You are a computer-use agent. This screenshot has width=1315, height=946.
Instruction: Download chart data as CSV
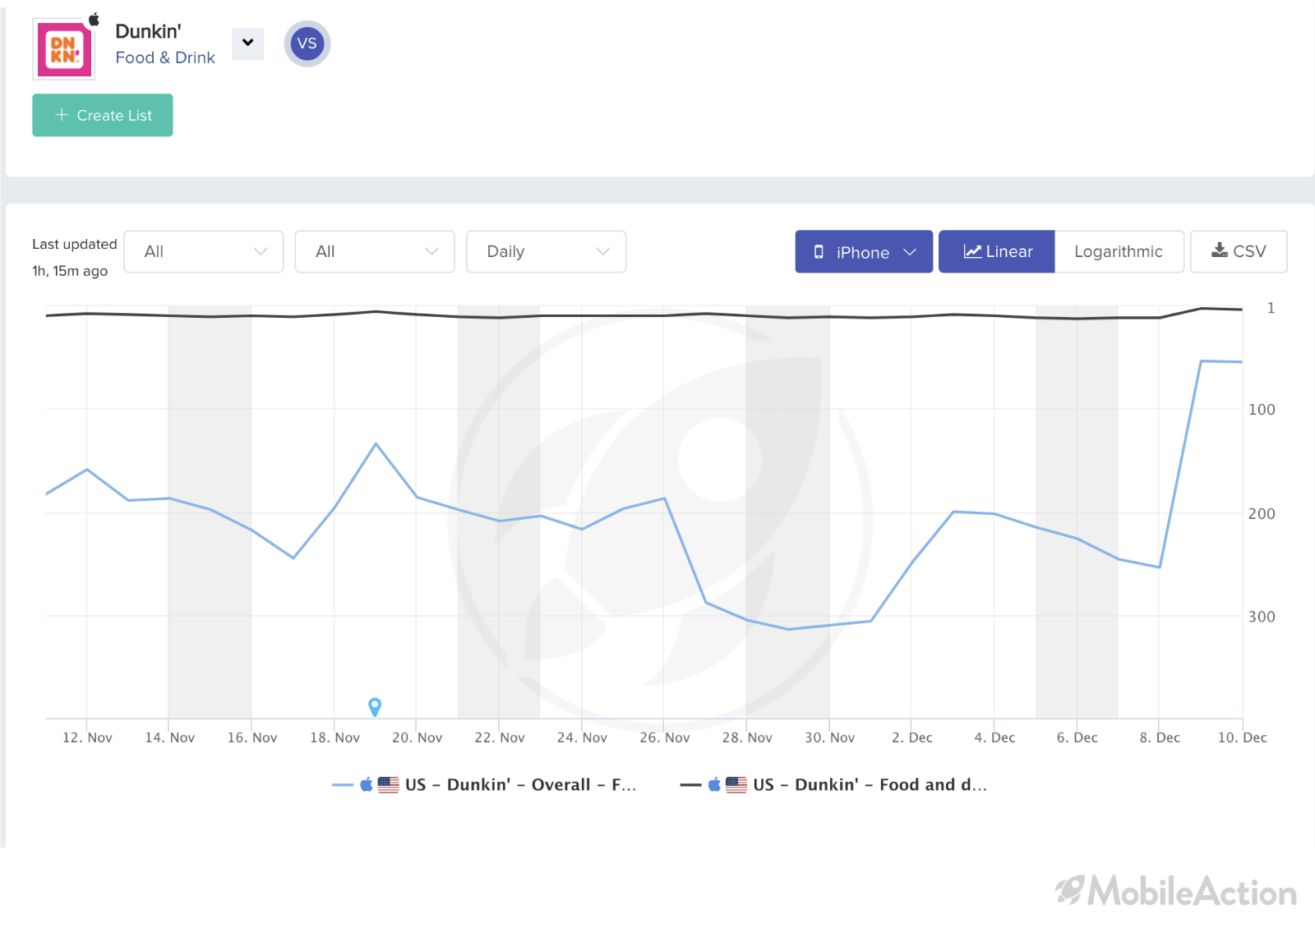[x=1239, y=251]
